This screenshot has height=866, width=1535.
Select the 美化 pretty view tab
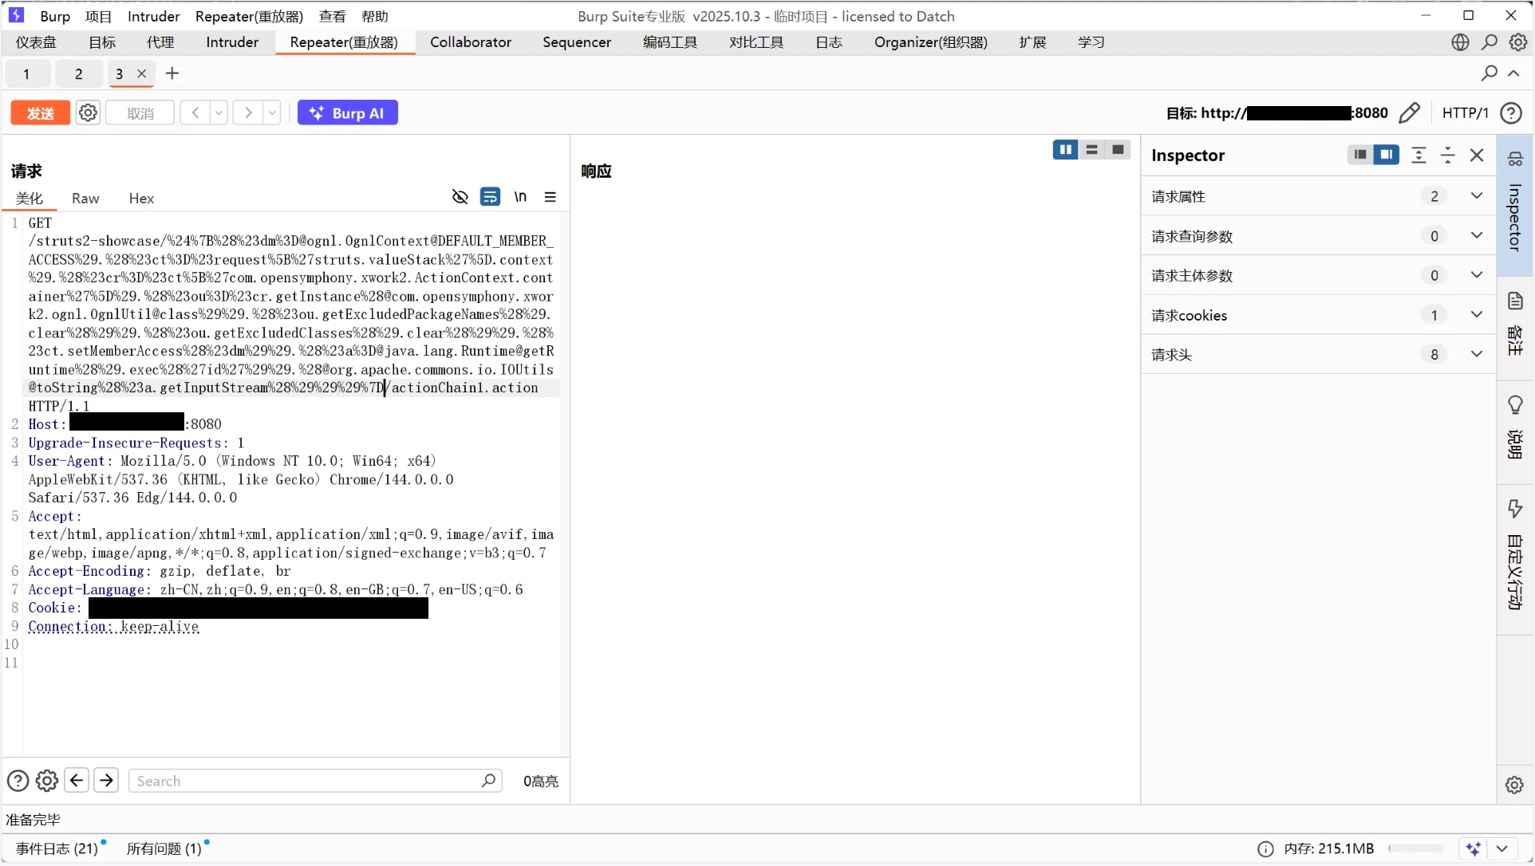[30, 199]
